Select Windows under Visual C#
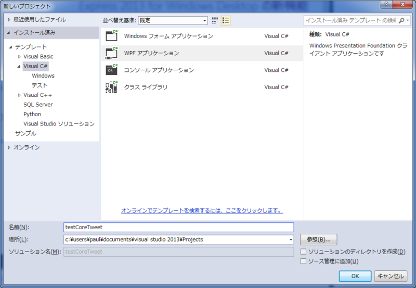Viewport: 416px width, 288px height. 43,76
